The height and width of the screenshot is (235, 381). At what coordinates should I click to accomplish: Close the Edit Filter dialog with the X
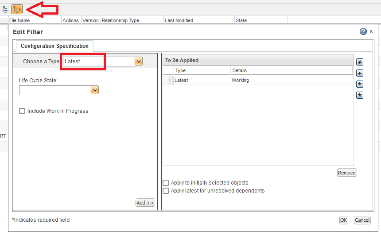point(371,31)
